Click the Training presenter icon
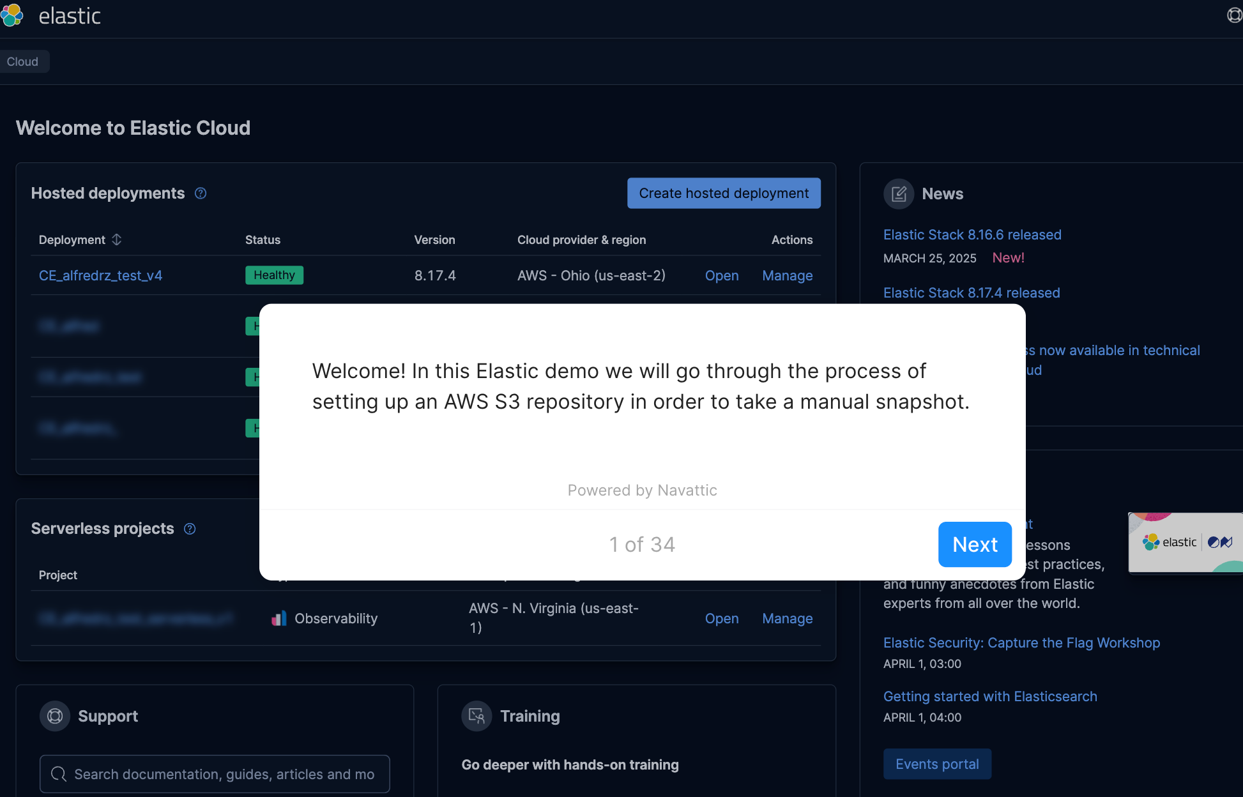 point(477,716)
